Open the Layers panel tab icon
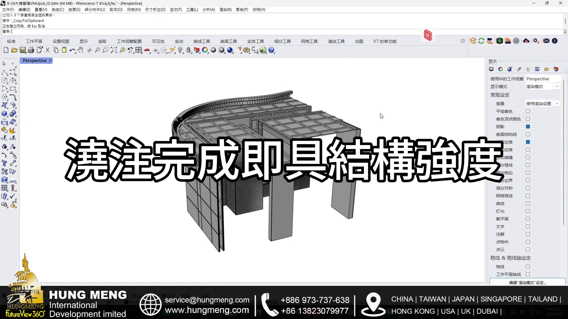This screenshot has height=319, width=568. click(x=556, y=69)
